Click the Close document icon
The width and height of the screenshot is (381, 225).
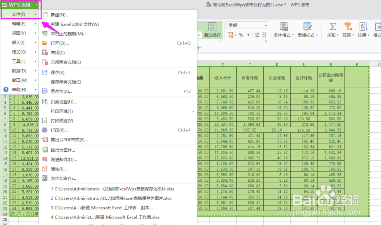(x=45, y=52)
